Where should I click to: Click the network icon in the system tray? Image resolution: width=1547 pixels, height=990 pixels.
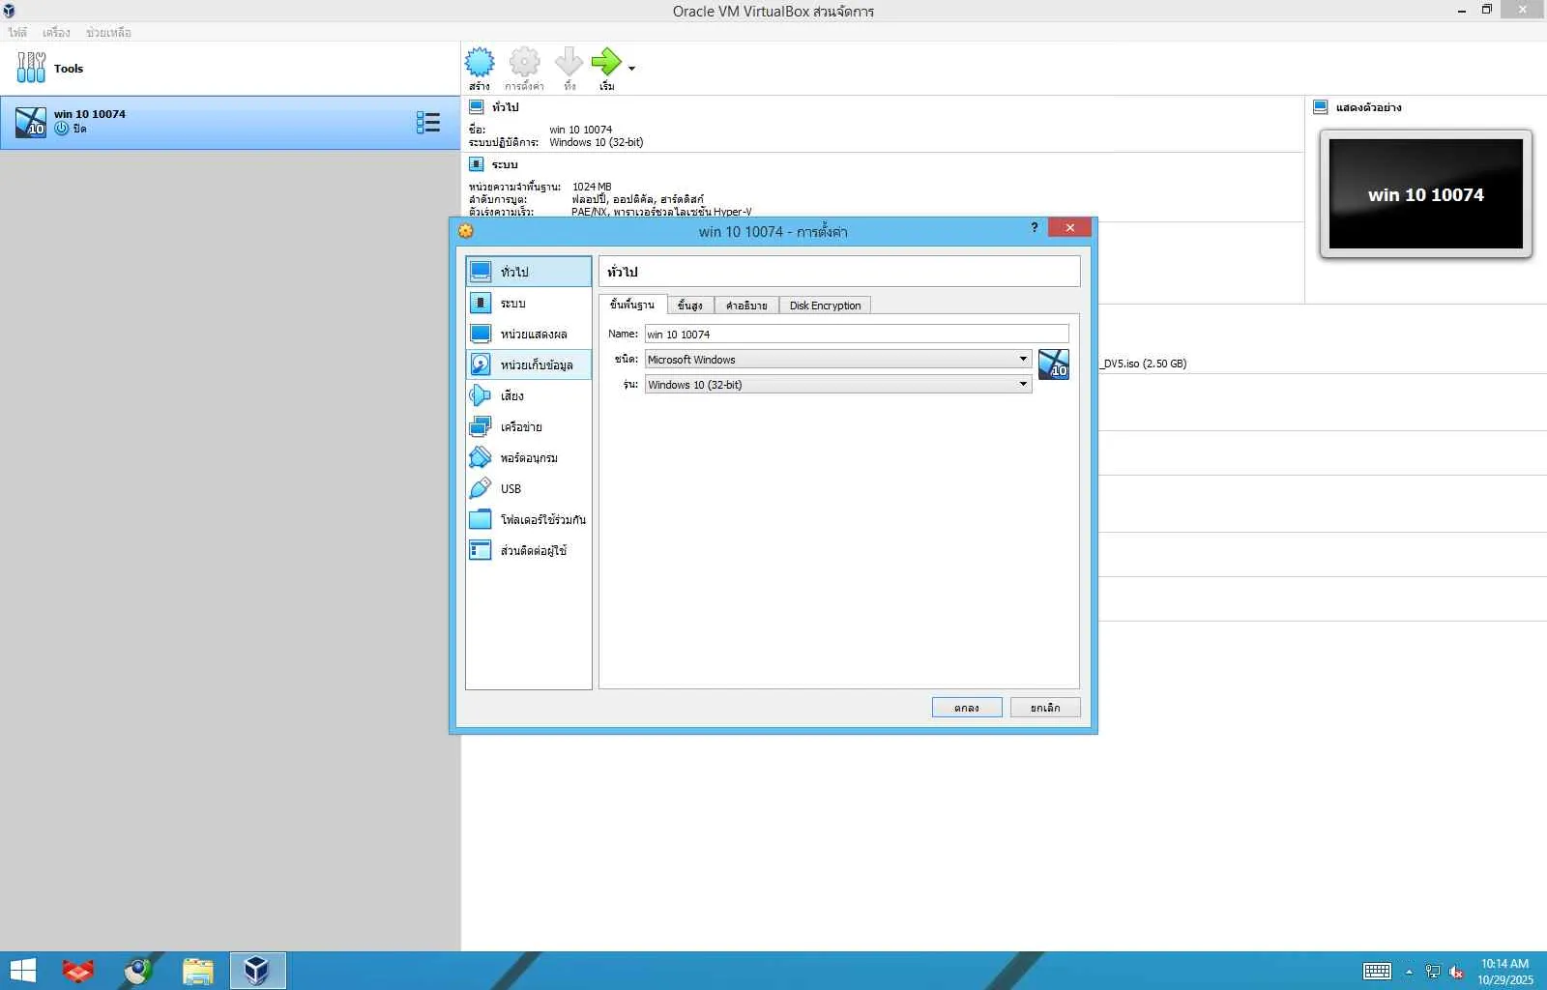[x=1433, y=972]
